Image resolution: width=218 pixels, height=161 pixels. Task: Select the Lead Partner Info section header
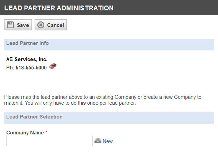pyautogui.click(x=109, y=45)
